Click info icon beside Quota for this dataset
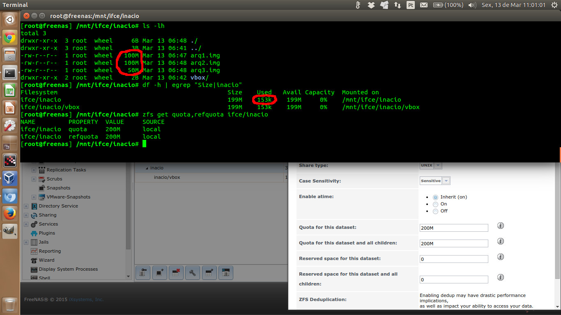The width and height of the screenshot is (561, 315). [501, 226]
